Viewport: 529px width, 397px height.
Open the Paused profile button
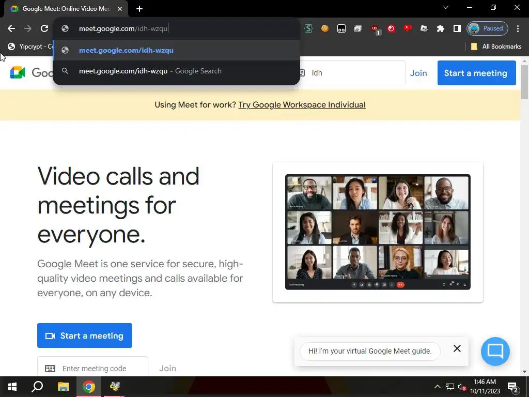(487, 28)
